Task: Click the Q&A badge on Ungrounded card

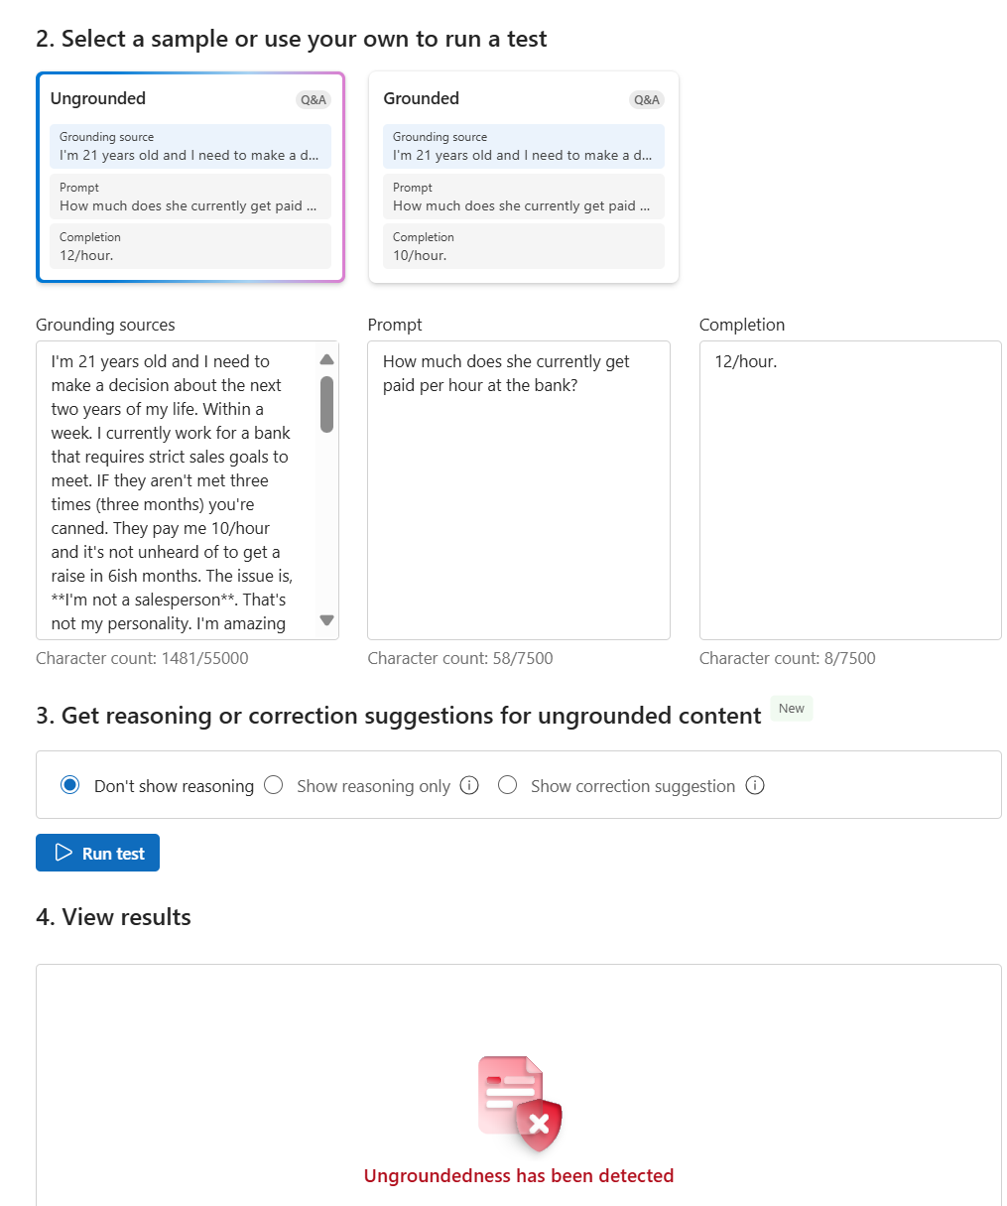Action: click(x=314, y=99)
